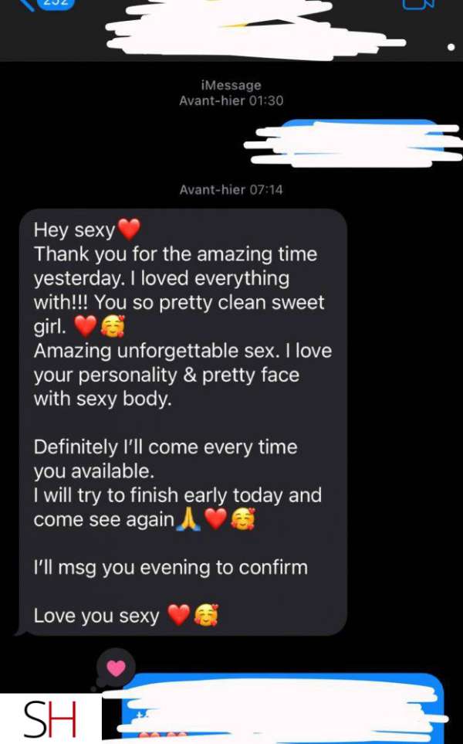Viewport: 463px width, 744px height.
Task: Open the redacted contact name header
Action: click(x=256, y=28)
